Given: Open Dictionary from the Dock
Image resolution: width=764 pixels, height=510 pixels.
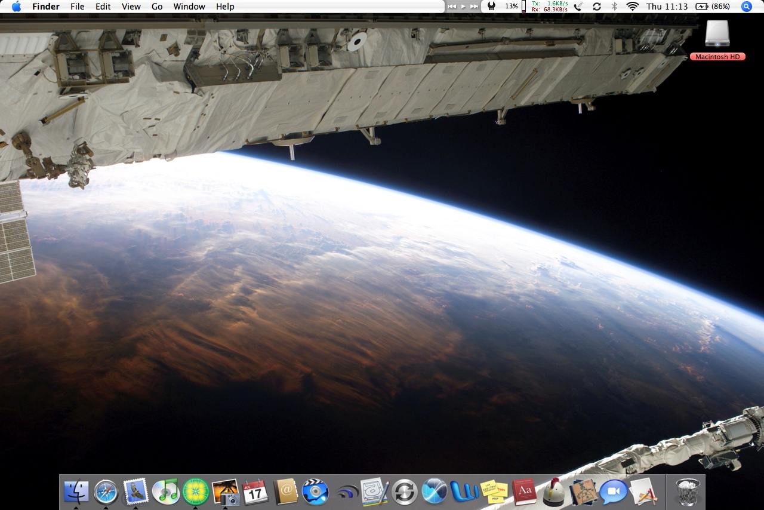Looking at the screenshot, I should tap(524, 492).
